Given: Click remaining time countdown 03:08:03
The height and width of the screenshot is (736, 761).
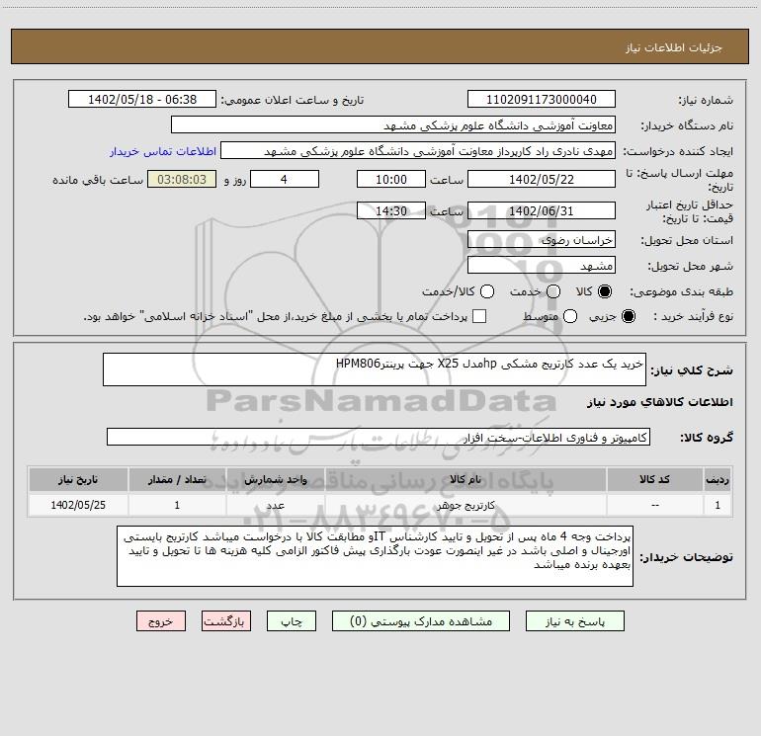Looking at the screenshot, I should click(x=182, y=179).
